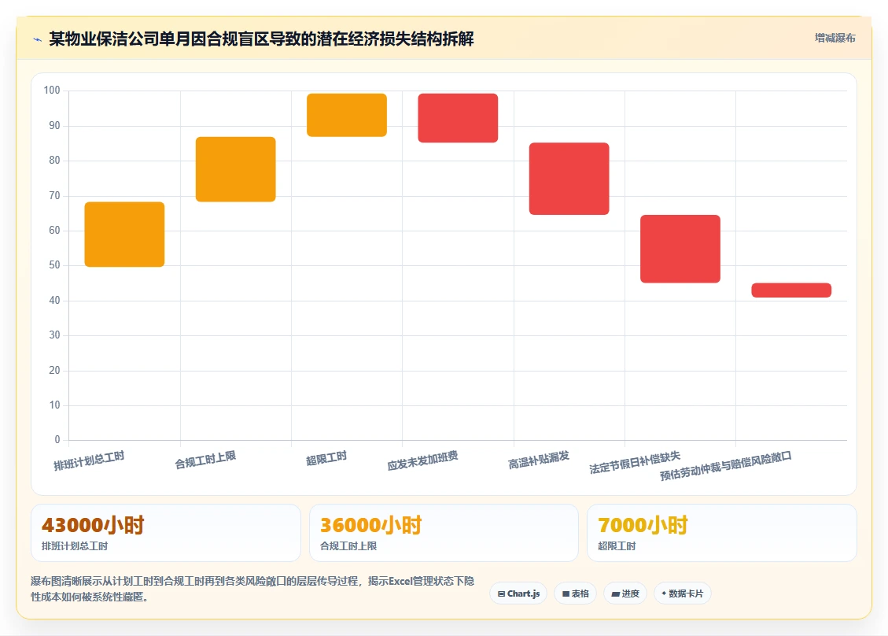This screenshot has height=636, width=888.
Task: Open the 43000小时 data card
Action: tap(166, 533)
